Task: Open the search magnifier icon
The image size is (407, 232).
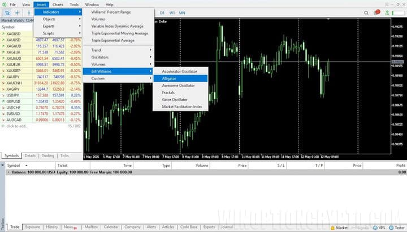Action: pyautogui.click(x=366, y=13)
